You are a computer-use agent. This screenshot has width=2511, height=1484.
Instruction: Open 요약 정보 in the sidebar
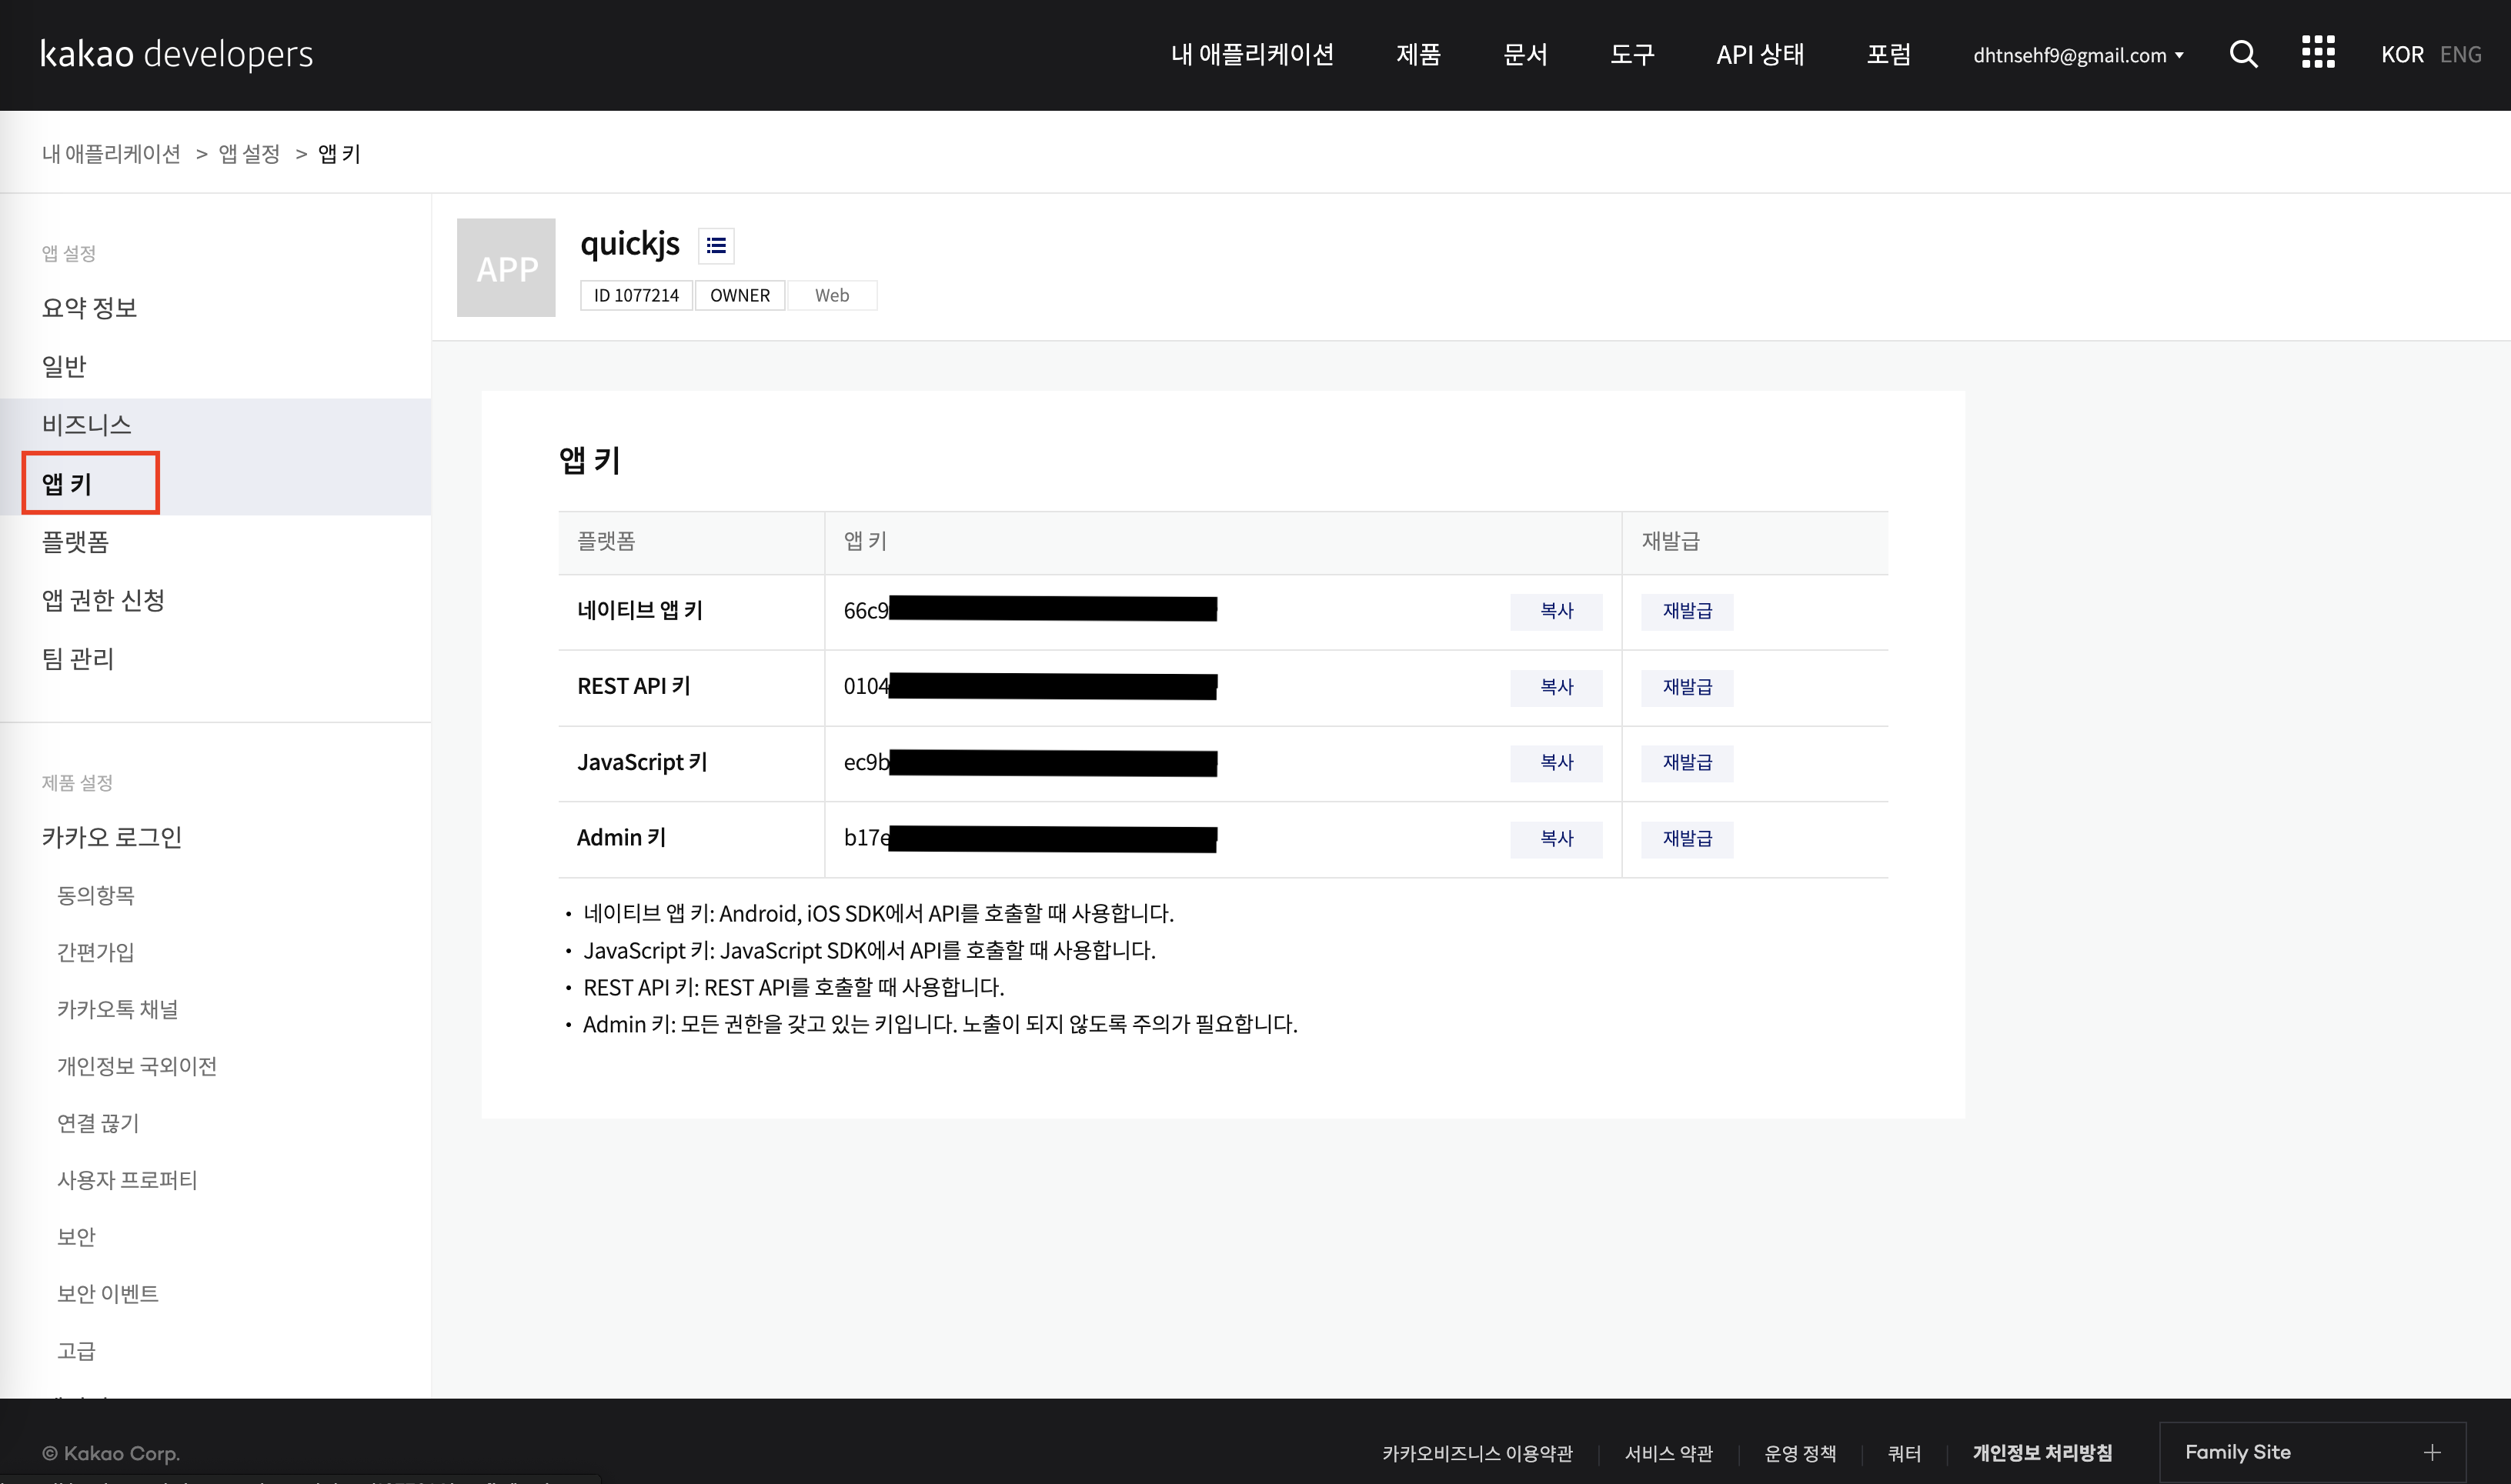point(89,307)
